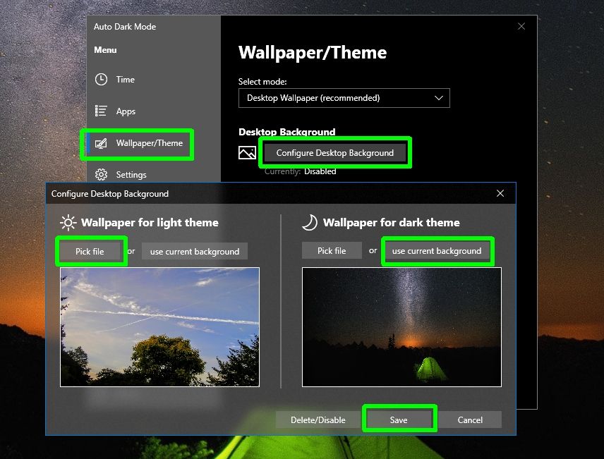Use current background for dark theme
604x459 pixels.
coord(437,250)
